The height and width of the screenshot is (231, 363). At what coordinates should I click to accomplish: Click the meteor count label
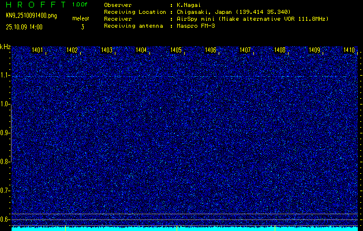[80, 19]
